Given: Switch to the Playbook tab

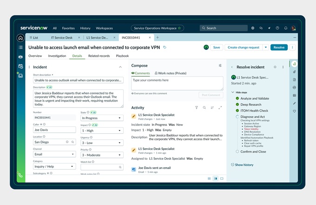Looking at the screenshot, I should click(x=122, y=56).
